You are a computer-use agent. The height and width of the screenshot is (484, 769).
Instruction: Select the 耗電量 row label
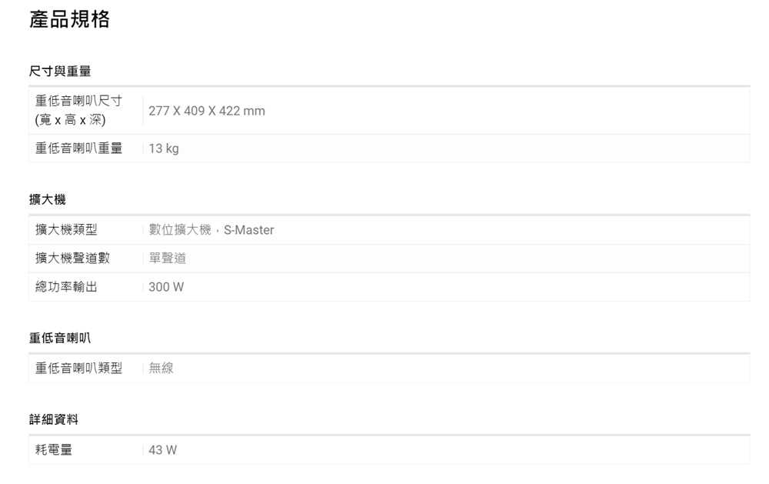pyautogui.click(x=54, y=450)
